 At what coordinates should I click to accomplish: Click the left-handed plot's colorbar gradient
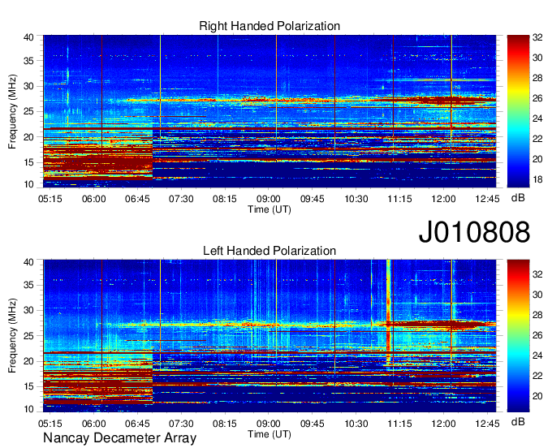(x=518, y=336)
